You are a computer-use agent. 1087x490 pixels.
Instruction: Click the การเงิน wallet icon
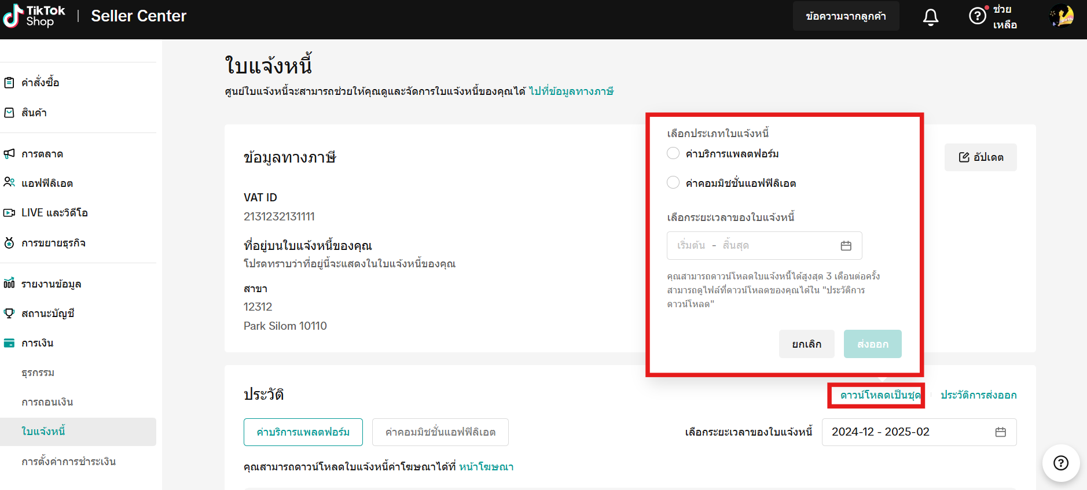tap(9, 343)
